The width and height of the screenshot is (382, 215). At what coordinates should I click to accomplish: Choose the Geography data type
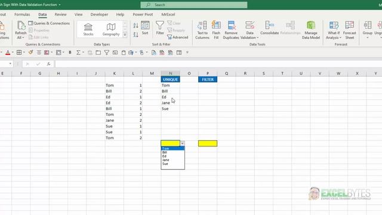click(111, 29)
